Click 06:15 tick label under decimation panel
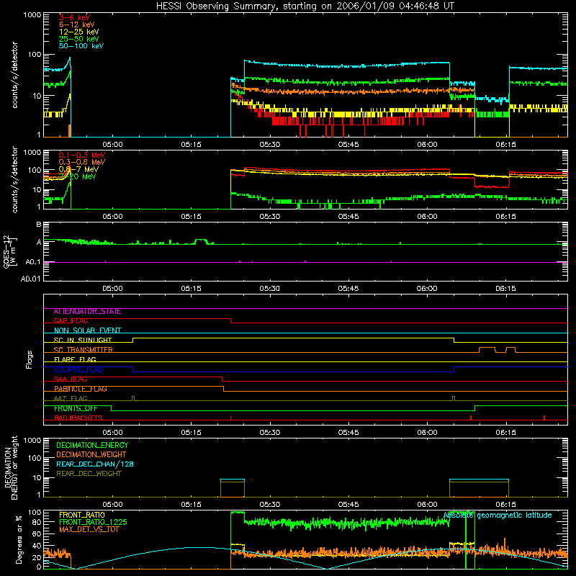 (x=506, y=505)
